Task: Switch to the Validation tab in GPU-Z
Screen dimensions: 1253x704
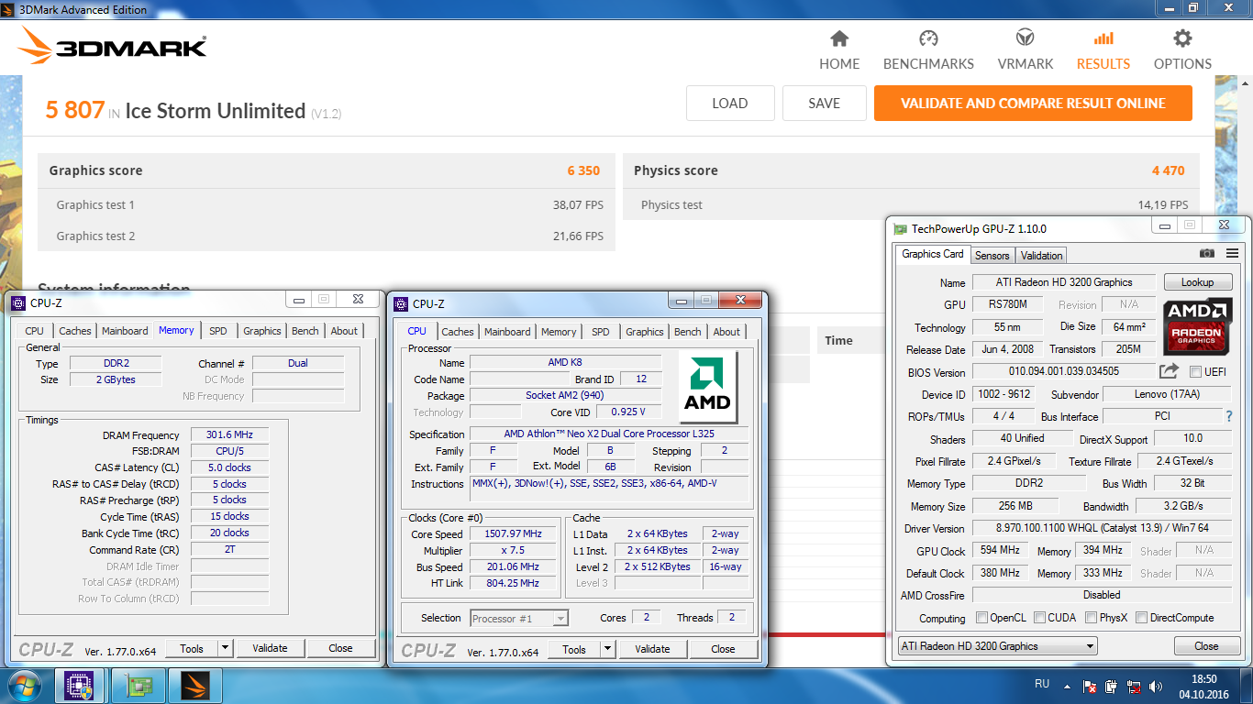Action: [1041, 256]
